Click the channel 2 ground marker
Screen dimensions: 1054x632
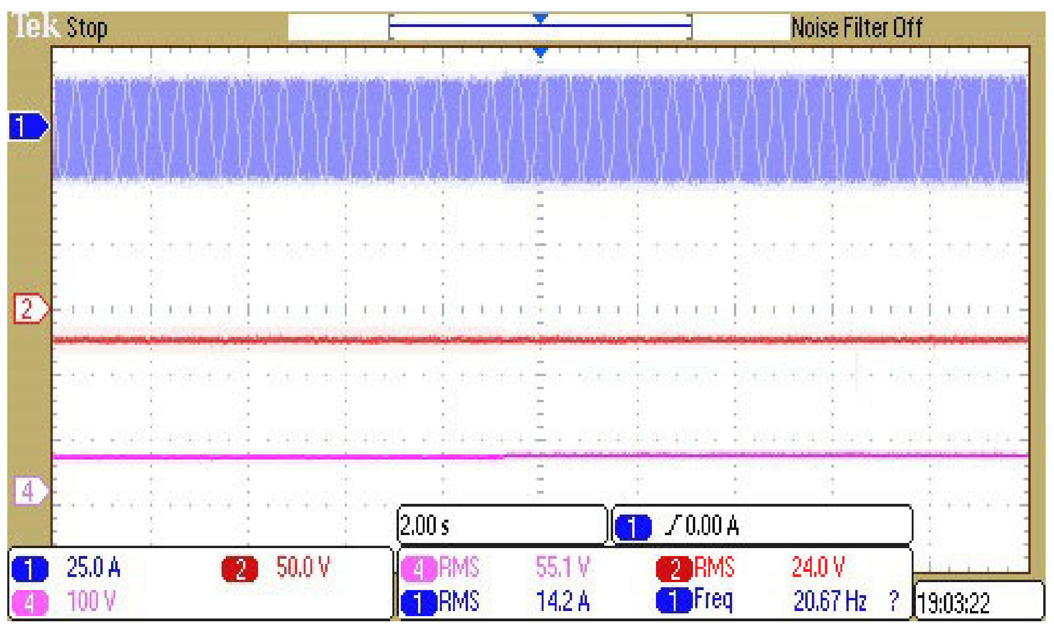click(30, 309)
